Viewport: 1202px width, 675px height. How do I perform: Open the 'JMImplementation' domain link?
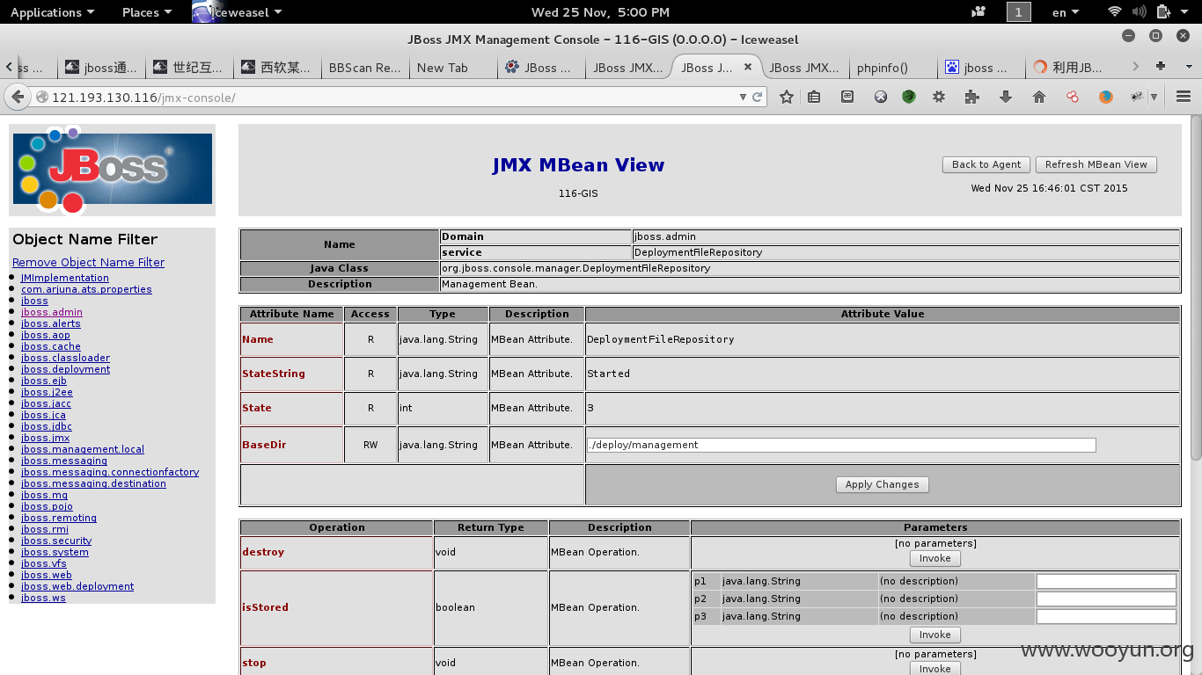(65, 278)
